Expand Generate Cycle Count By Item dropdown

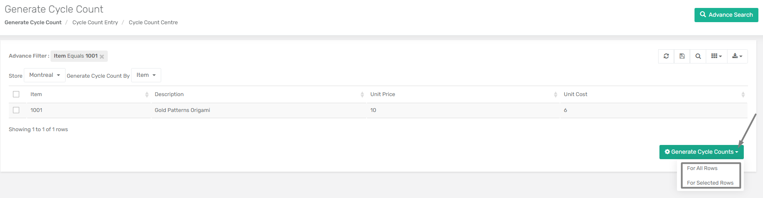[x=146, y=75]
